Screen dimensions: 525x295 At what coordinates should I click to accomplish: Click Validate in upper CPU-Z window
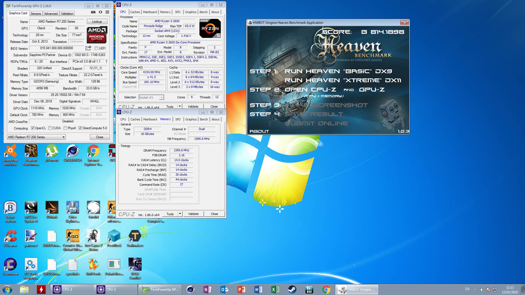[x=193, y=107]
